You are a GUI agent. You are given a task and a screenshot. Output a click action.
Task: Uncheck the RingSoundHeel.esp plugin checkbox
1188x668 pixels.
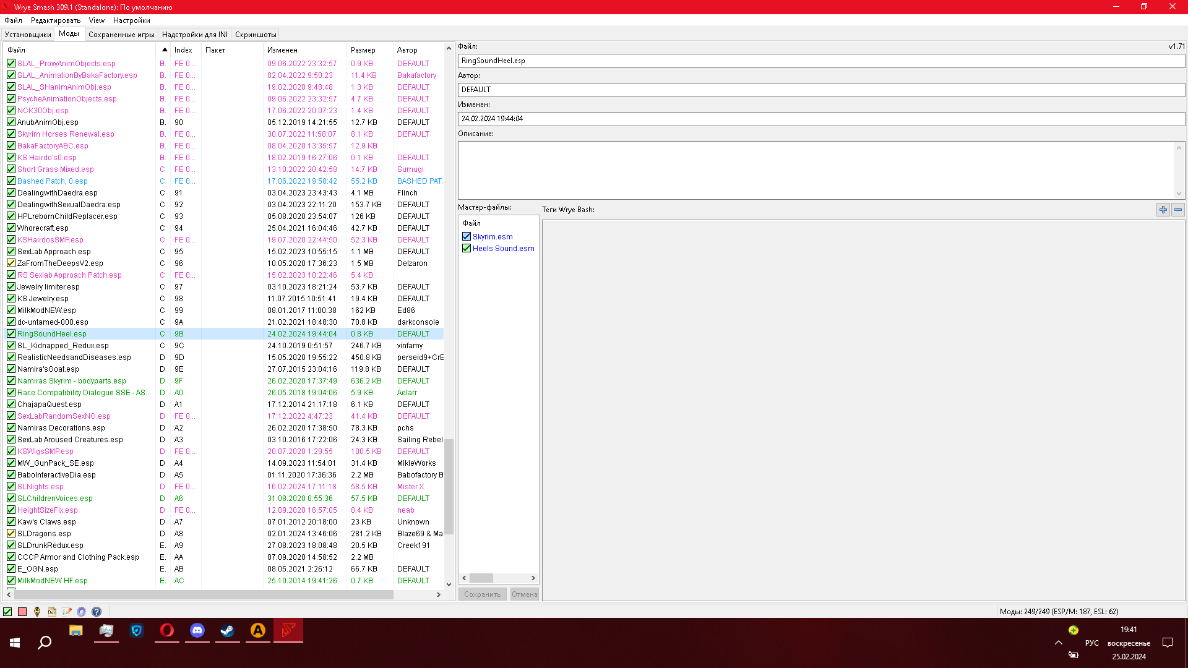tap(11, 334)
